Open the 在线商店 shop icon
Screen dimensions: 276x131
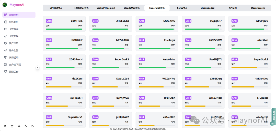(x=6, y=22)
